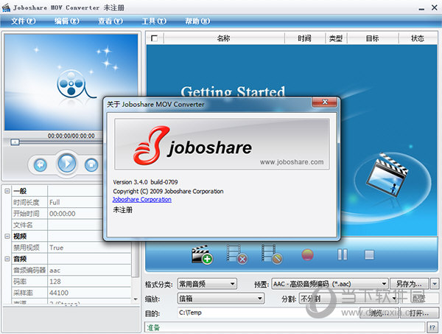Open the Joboshare Corporation hyperlink
The height and width of the screenshot is (334, 442).
click(x=141, y=199)
